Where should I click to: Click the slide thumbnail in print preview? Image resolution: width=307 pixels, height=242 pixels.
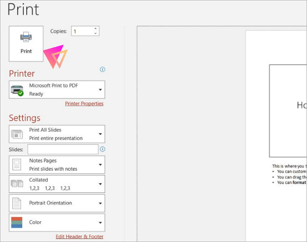click(x=288, y=111)
